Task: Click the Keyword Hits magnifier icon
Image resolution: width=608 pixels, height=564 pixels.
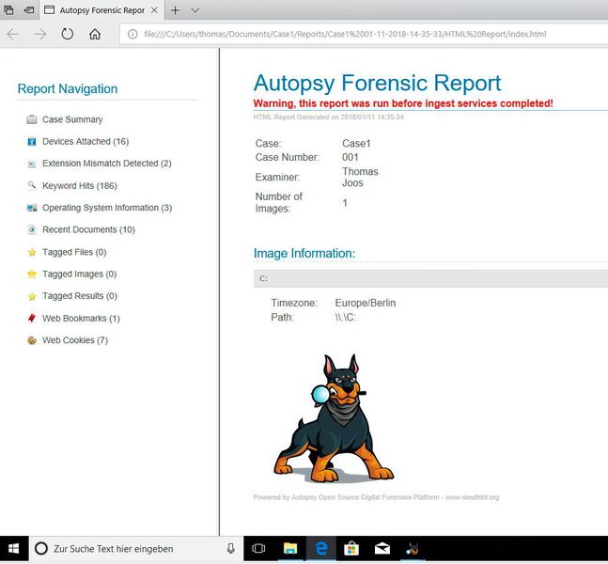Action: (x=32, y=185)
